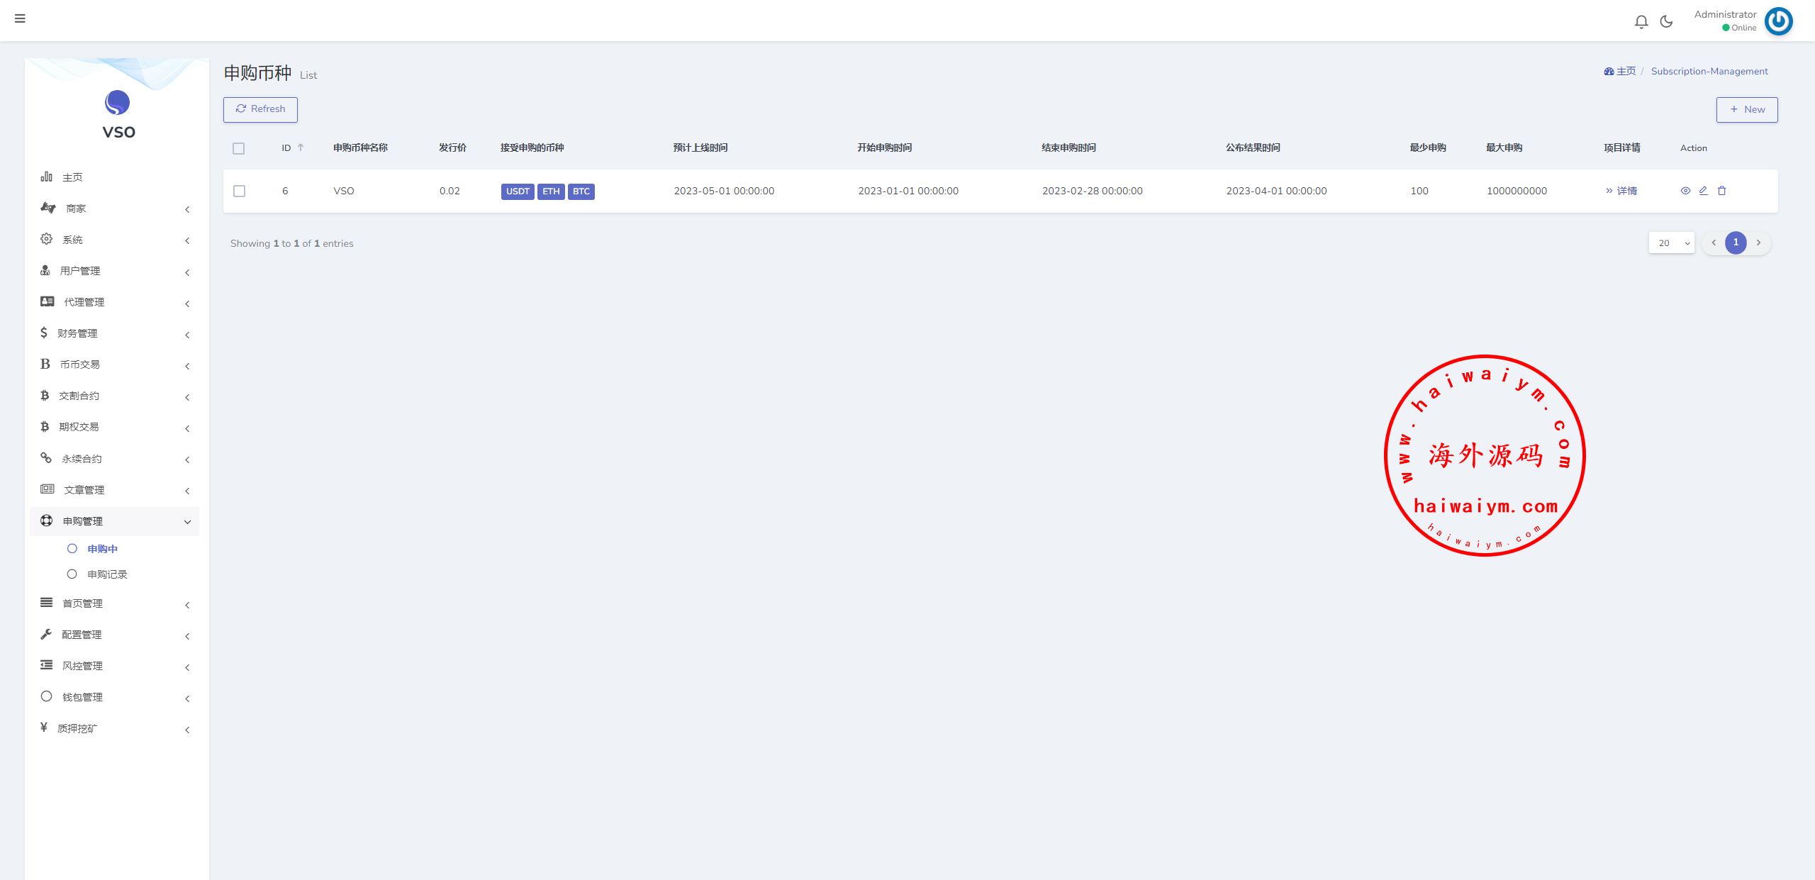Viewport: 1815px width, 880px height.
Task: Select 申购记录 radio item in sidebar
Action: (106, 574)
